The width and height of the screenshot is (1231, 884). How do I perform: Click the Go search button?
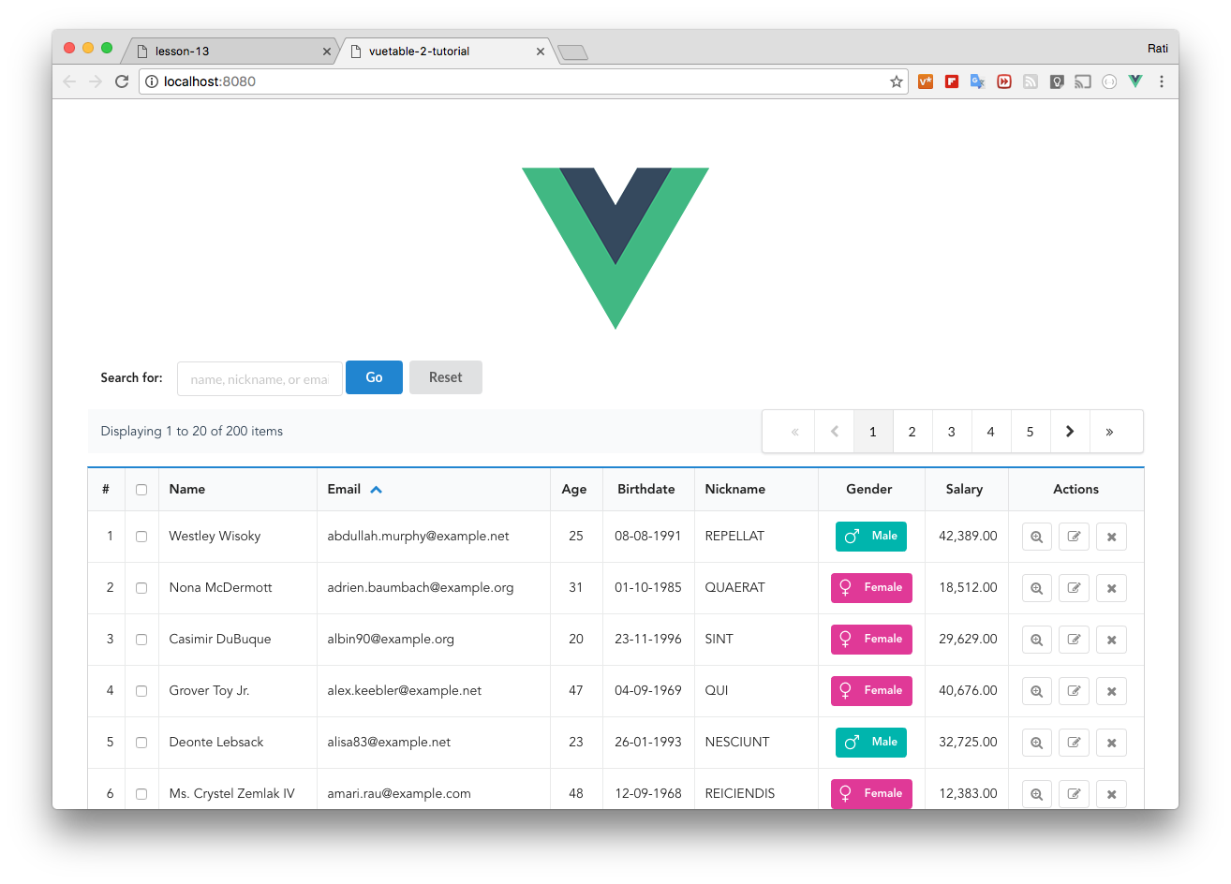click(x=374, y=377)
